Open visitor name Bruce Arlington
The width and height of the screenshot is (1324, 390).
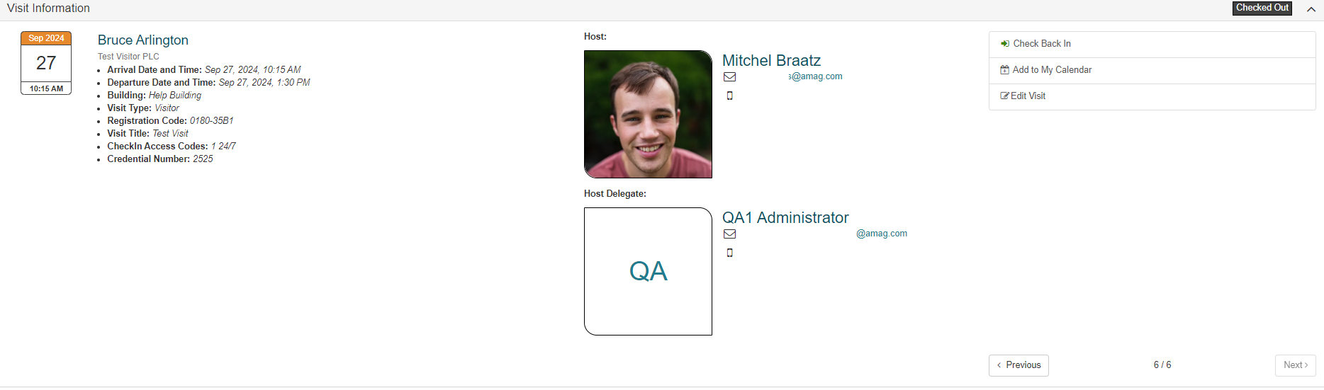[143, 40]
